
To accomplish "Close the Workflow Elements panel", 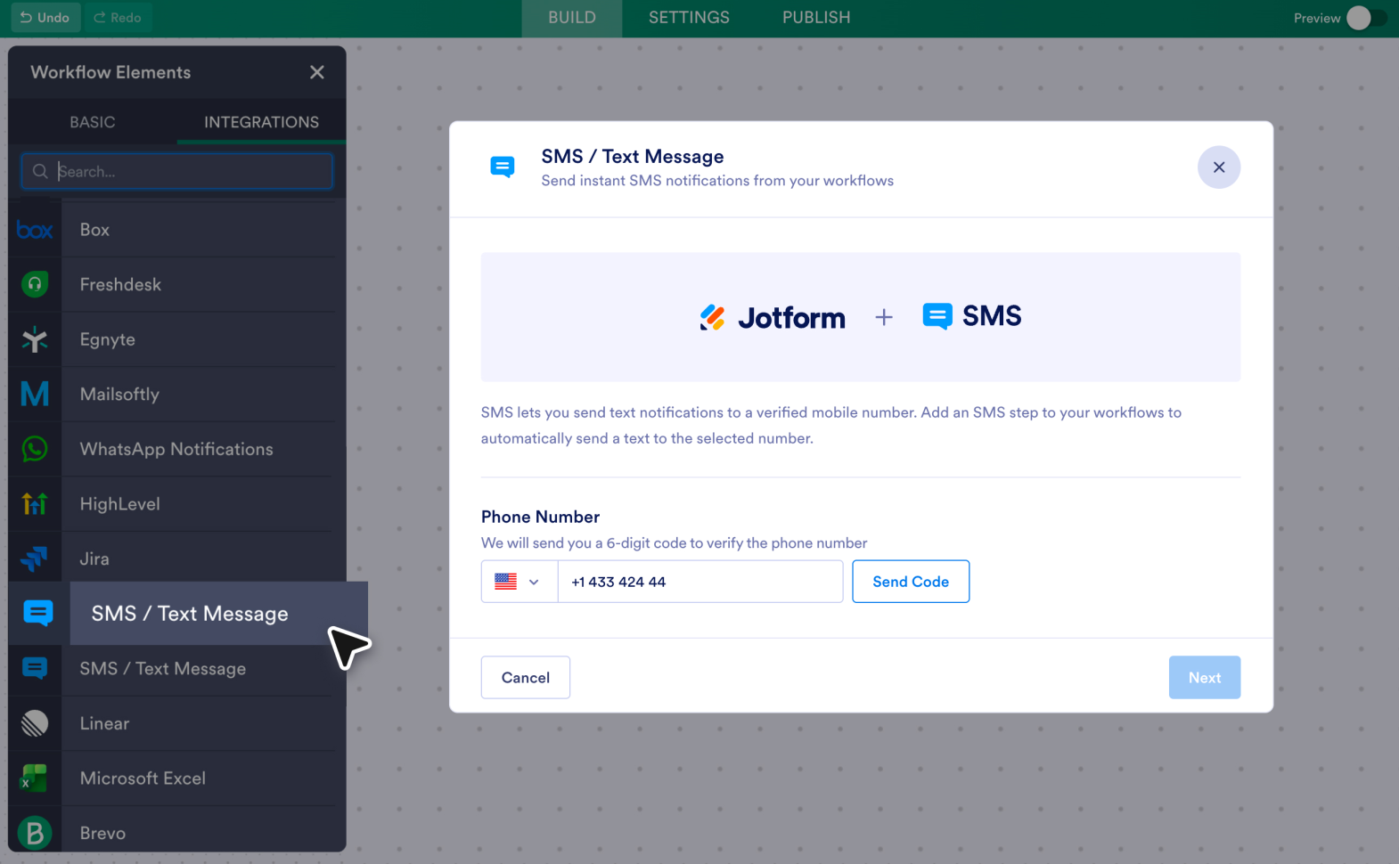I will point(317,72).
